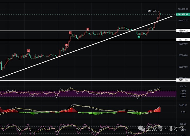The image size is (190, 136).
Task: Click the leftmost red 9 marker
Action: (28, 51)
